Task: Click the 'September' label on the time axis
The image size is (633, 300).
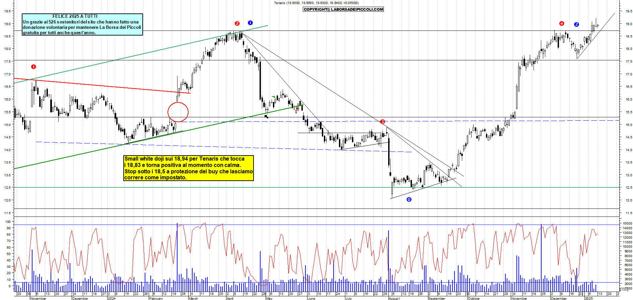Action: [437, 298]
